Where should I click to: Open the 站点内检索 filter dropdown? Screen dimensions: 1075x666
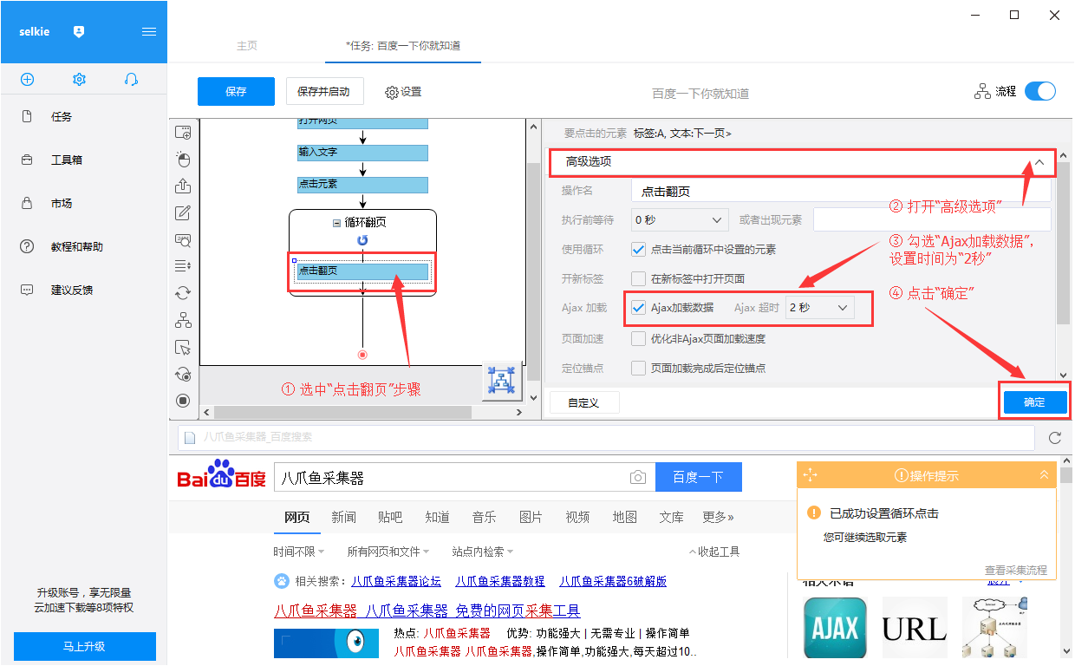tap(483, 552)
